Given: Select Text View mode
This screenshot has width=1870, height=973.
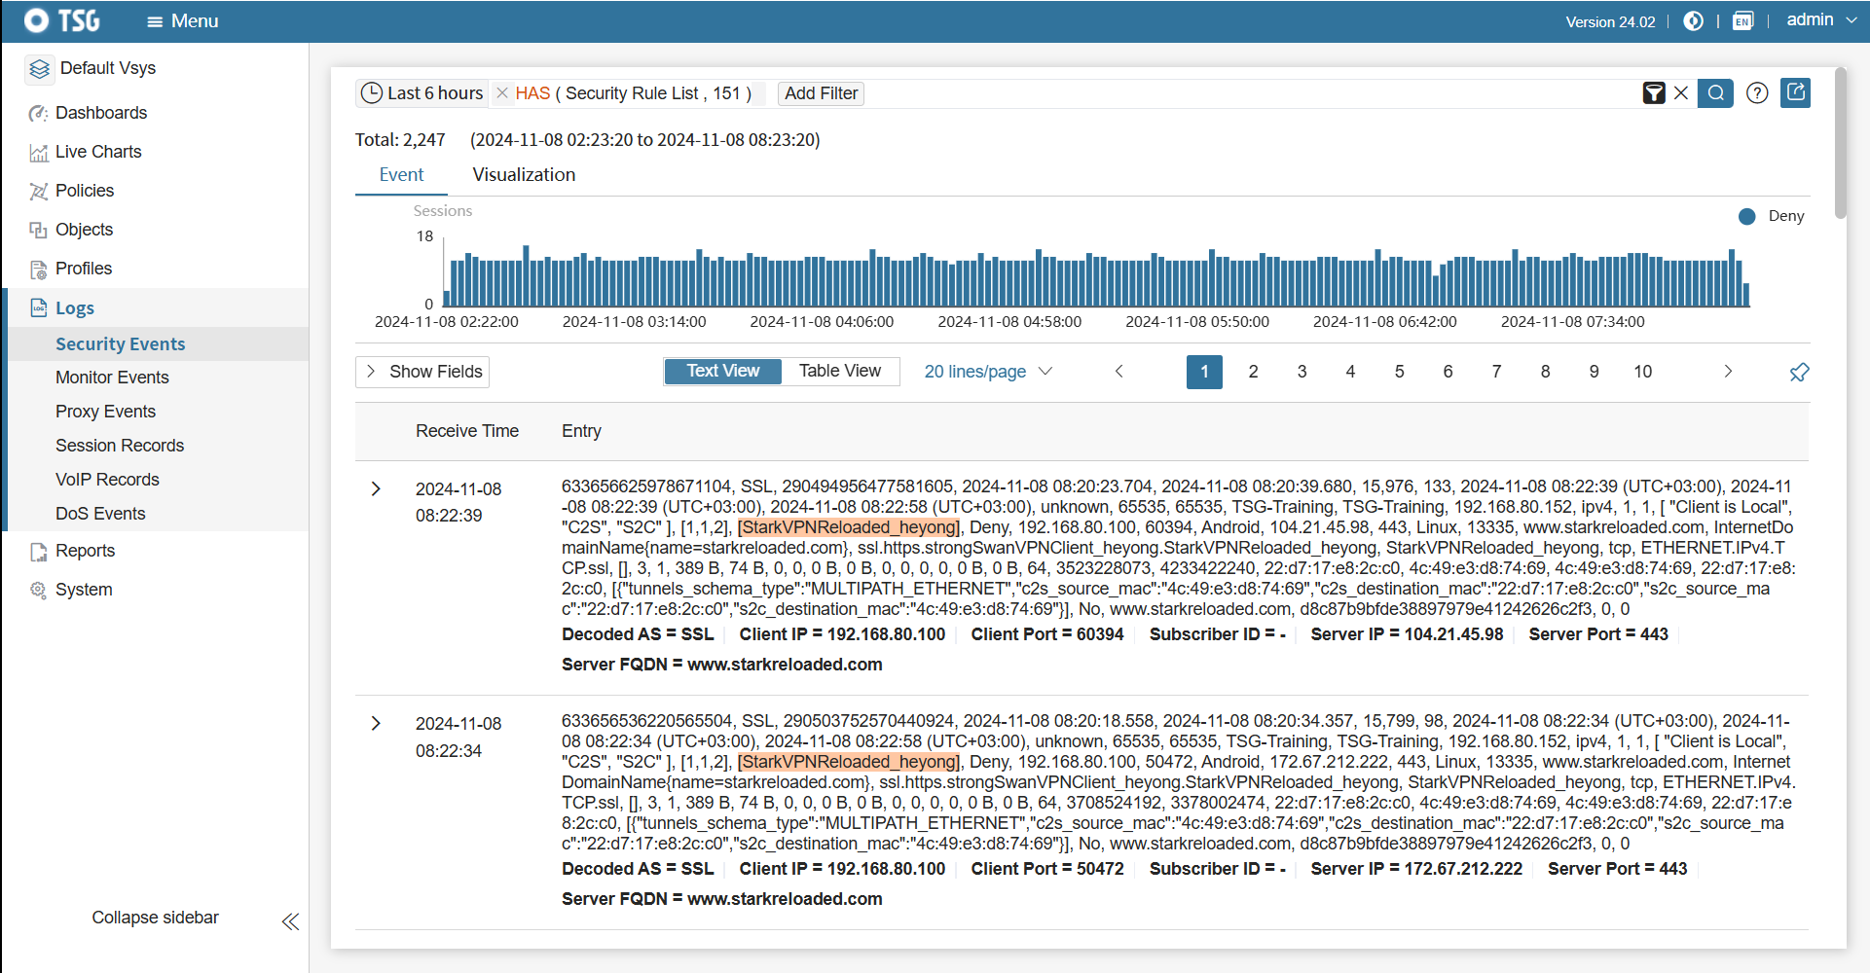Looking at the screenshot, I should click(722, 371).
